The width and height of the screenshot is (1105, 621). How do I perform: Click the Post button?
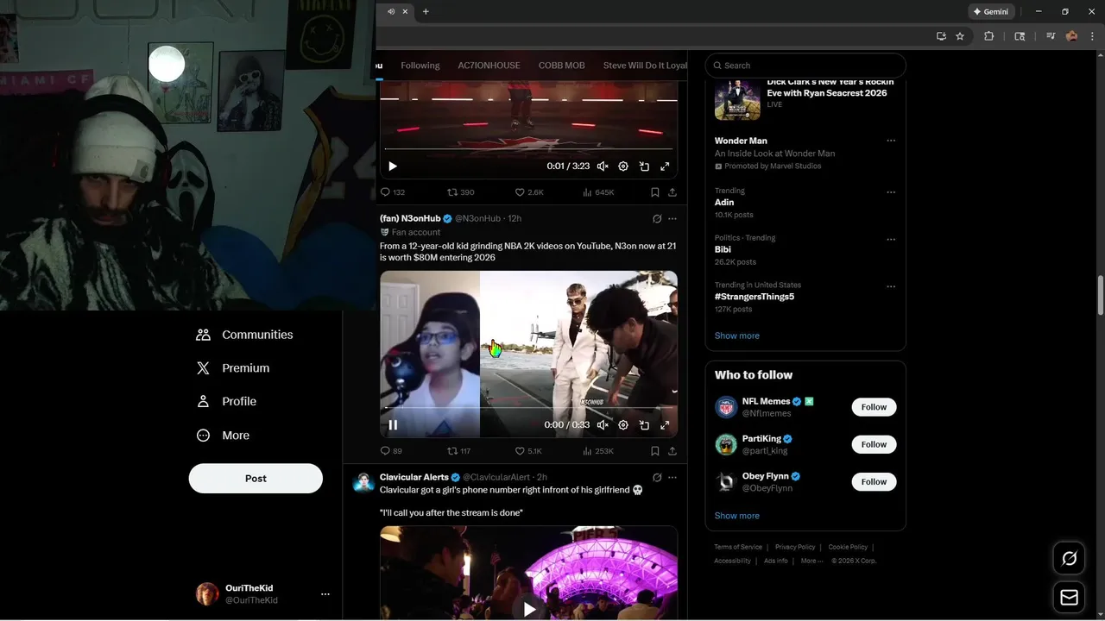pos(256,479)
